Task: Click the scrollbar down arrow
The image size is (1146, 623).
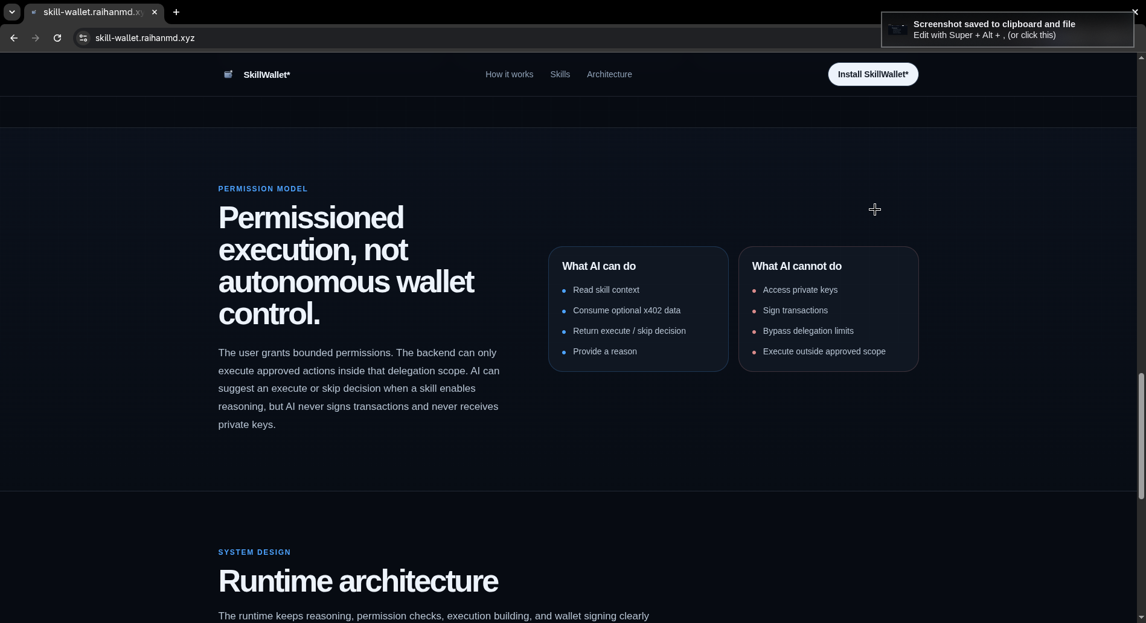Action: pos(1141,618)
